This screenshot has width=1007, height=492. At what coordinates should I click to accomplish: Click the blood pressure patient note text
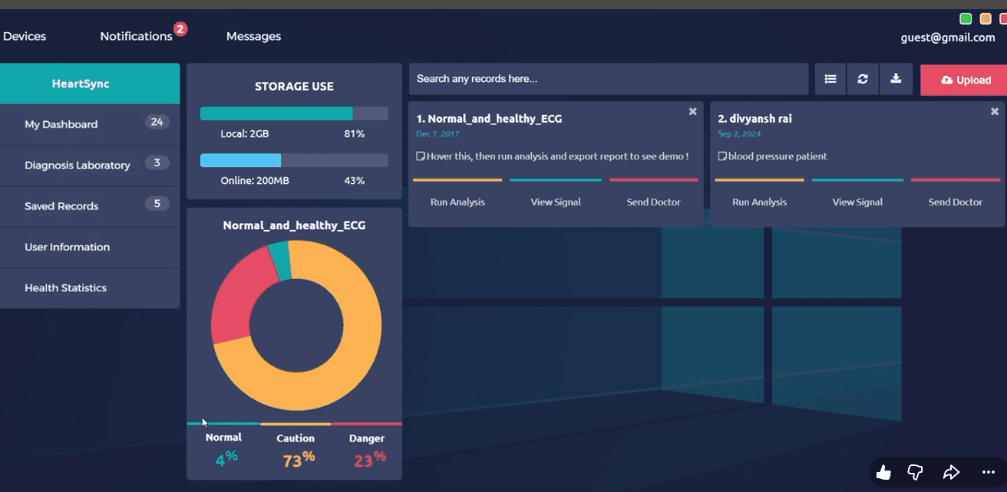(778, 156)
